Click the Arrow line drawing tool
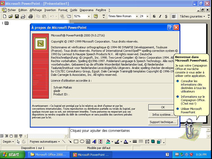 [x=70, y=142]
